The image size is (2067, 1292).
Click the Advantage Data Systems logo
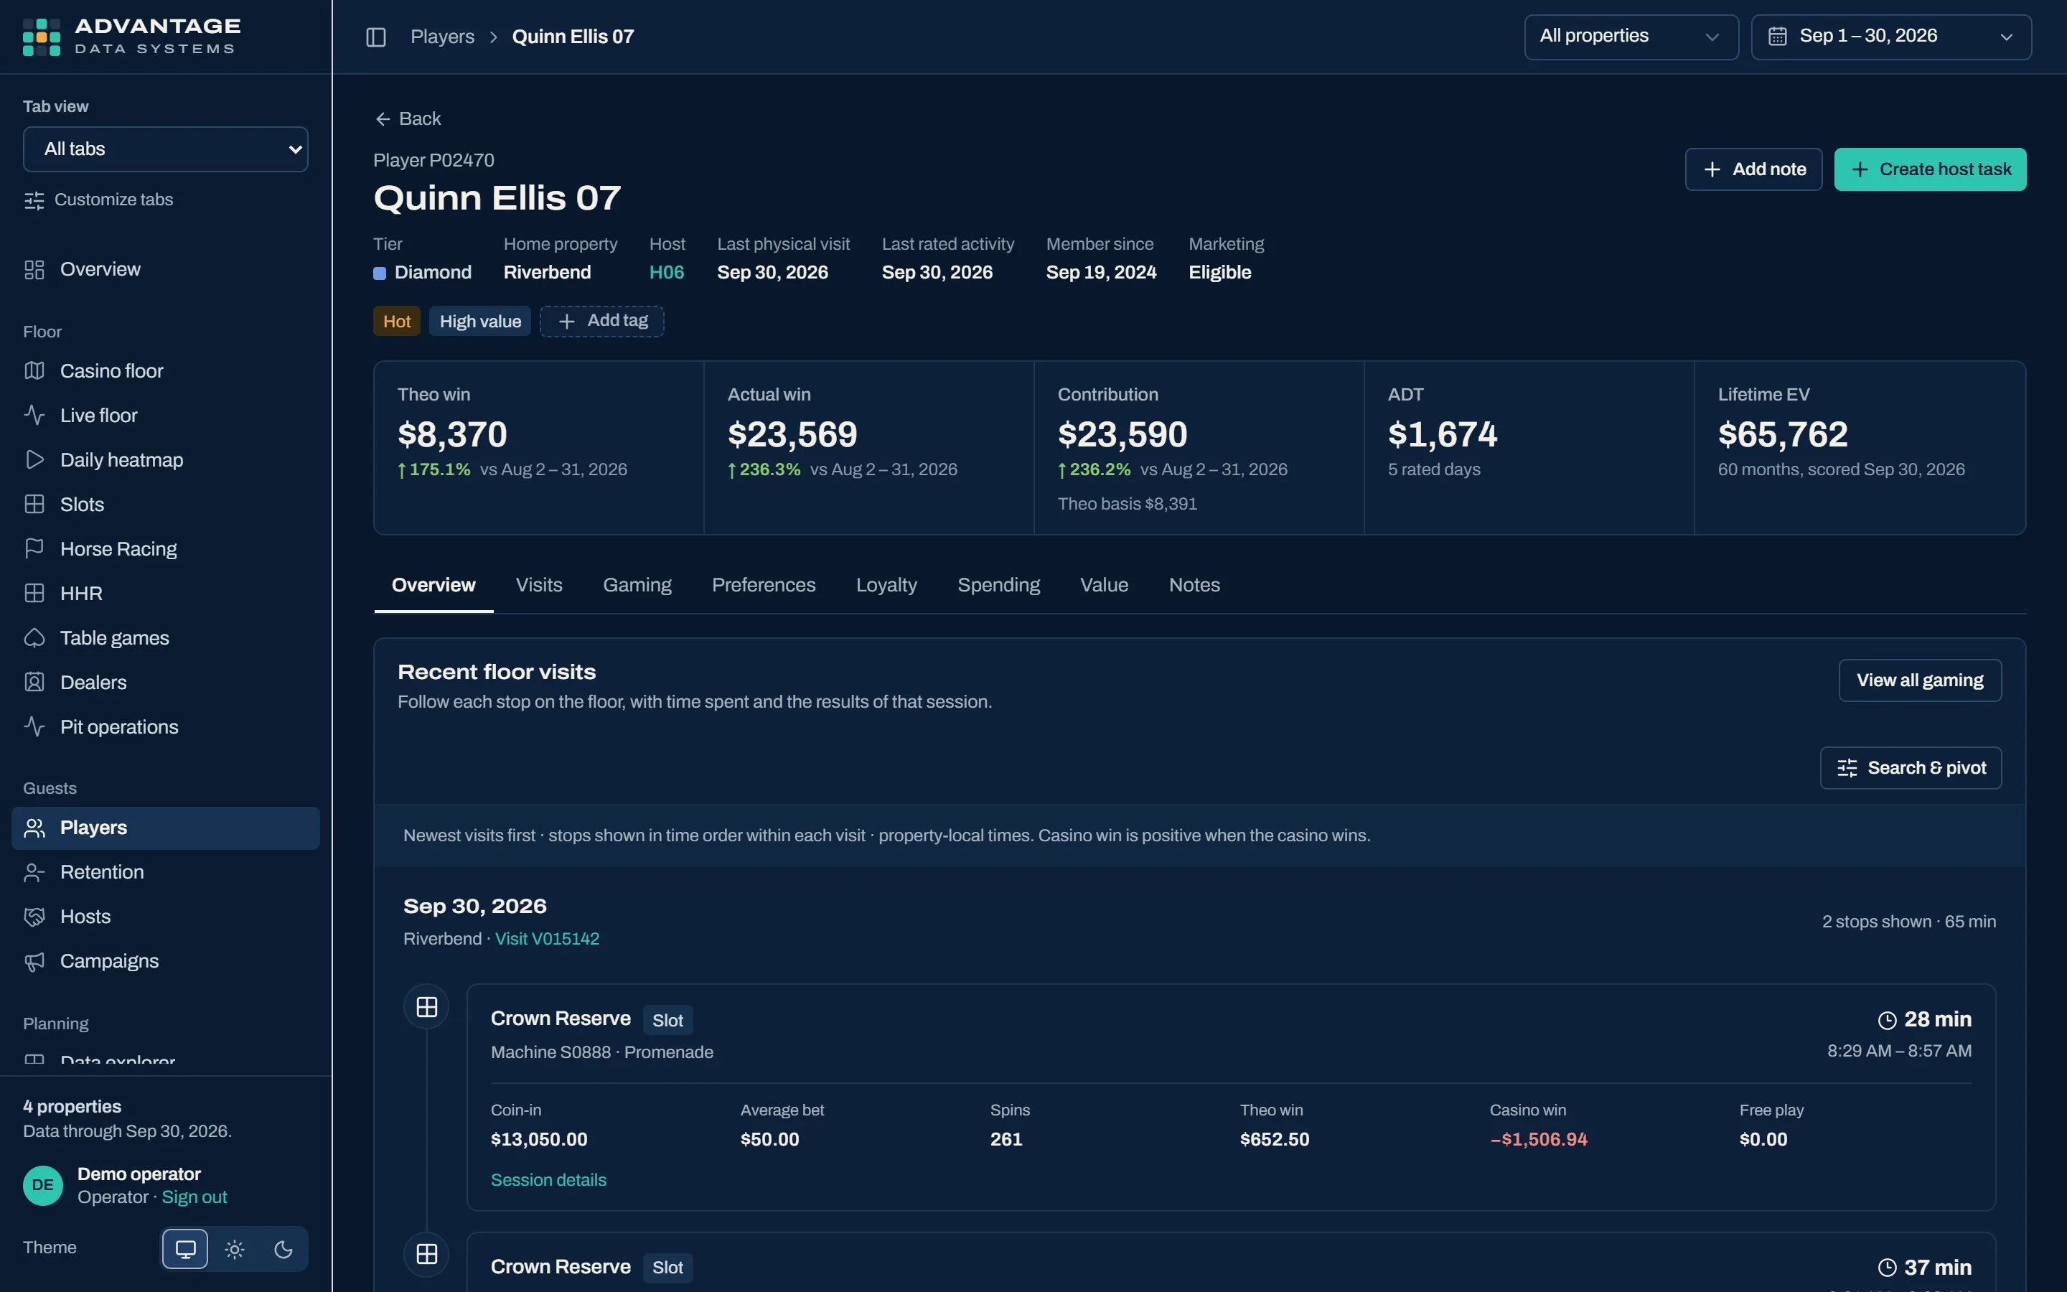131,37
